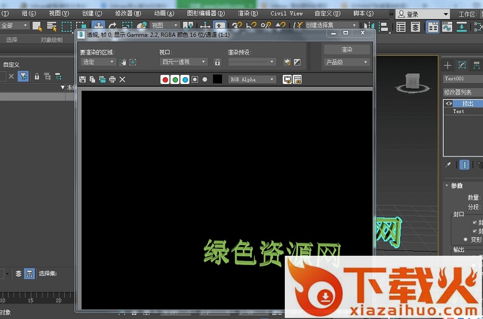The width and height of the screenshot is (483, 319).
Task: Click the Copy Image icon
Action: tap(92, 79)
